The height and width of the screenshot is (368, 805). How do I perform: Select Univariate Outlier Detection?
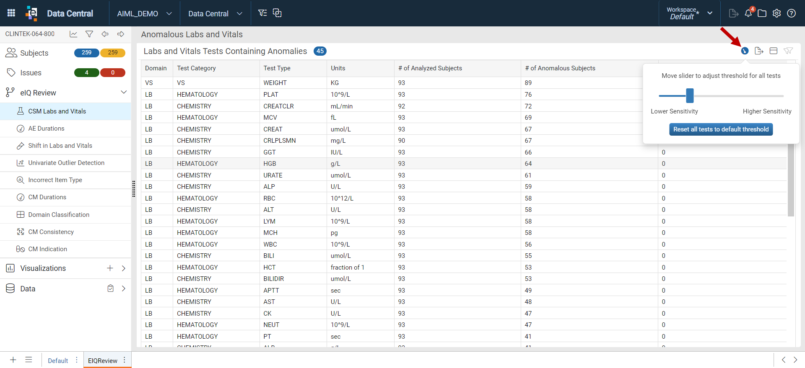click(65, 163)
